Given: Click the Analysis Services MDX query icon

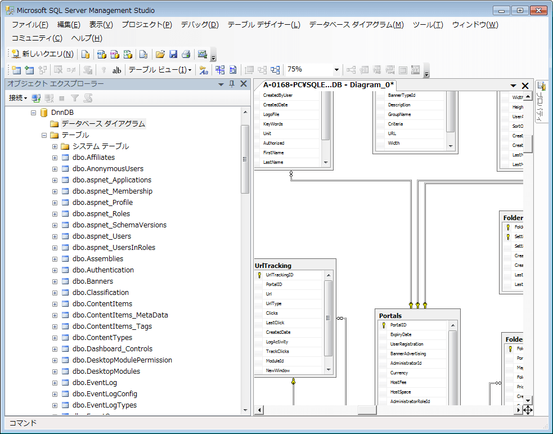Looking at the screenshot, I should click(x=102, y=54).
